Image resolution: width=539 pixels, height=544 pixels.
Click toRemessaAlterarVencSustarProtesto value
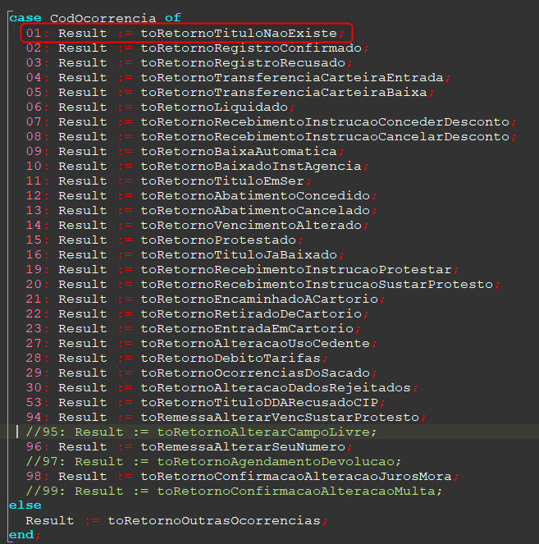[x=280, y=417]
